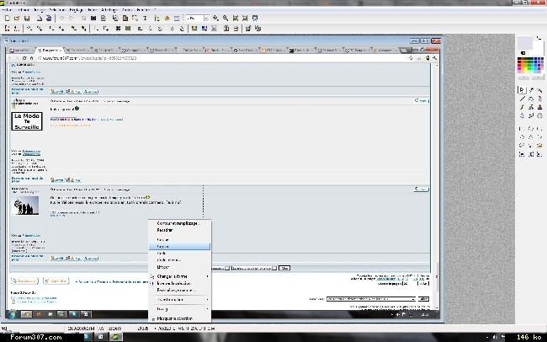Click the Save toolbar icon

[x=27, y=18]
